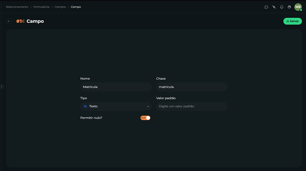Click the Permitir nulo? label

(91, 118)
